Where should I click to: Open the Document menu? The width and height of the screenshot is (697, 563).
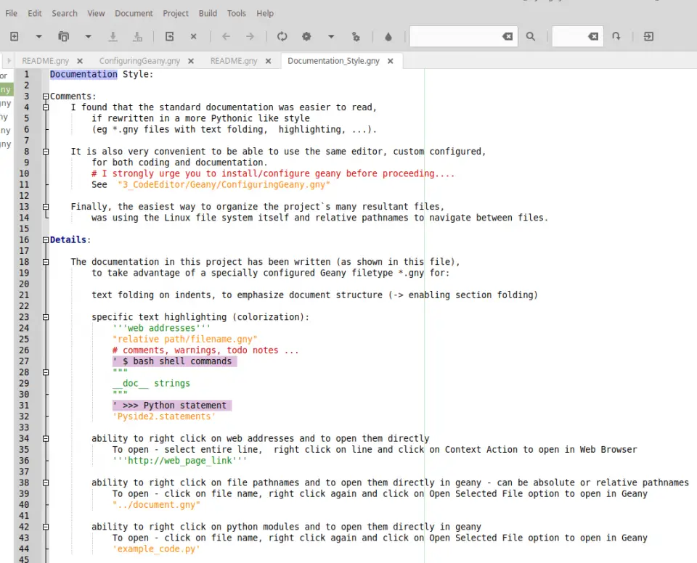pyautogui.click(x=134, y=12)
